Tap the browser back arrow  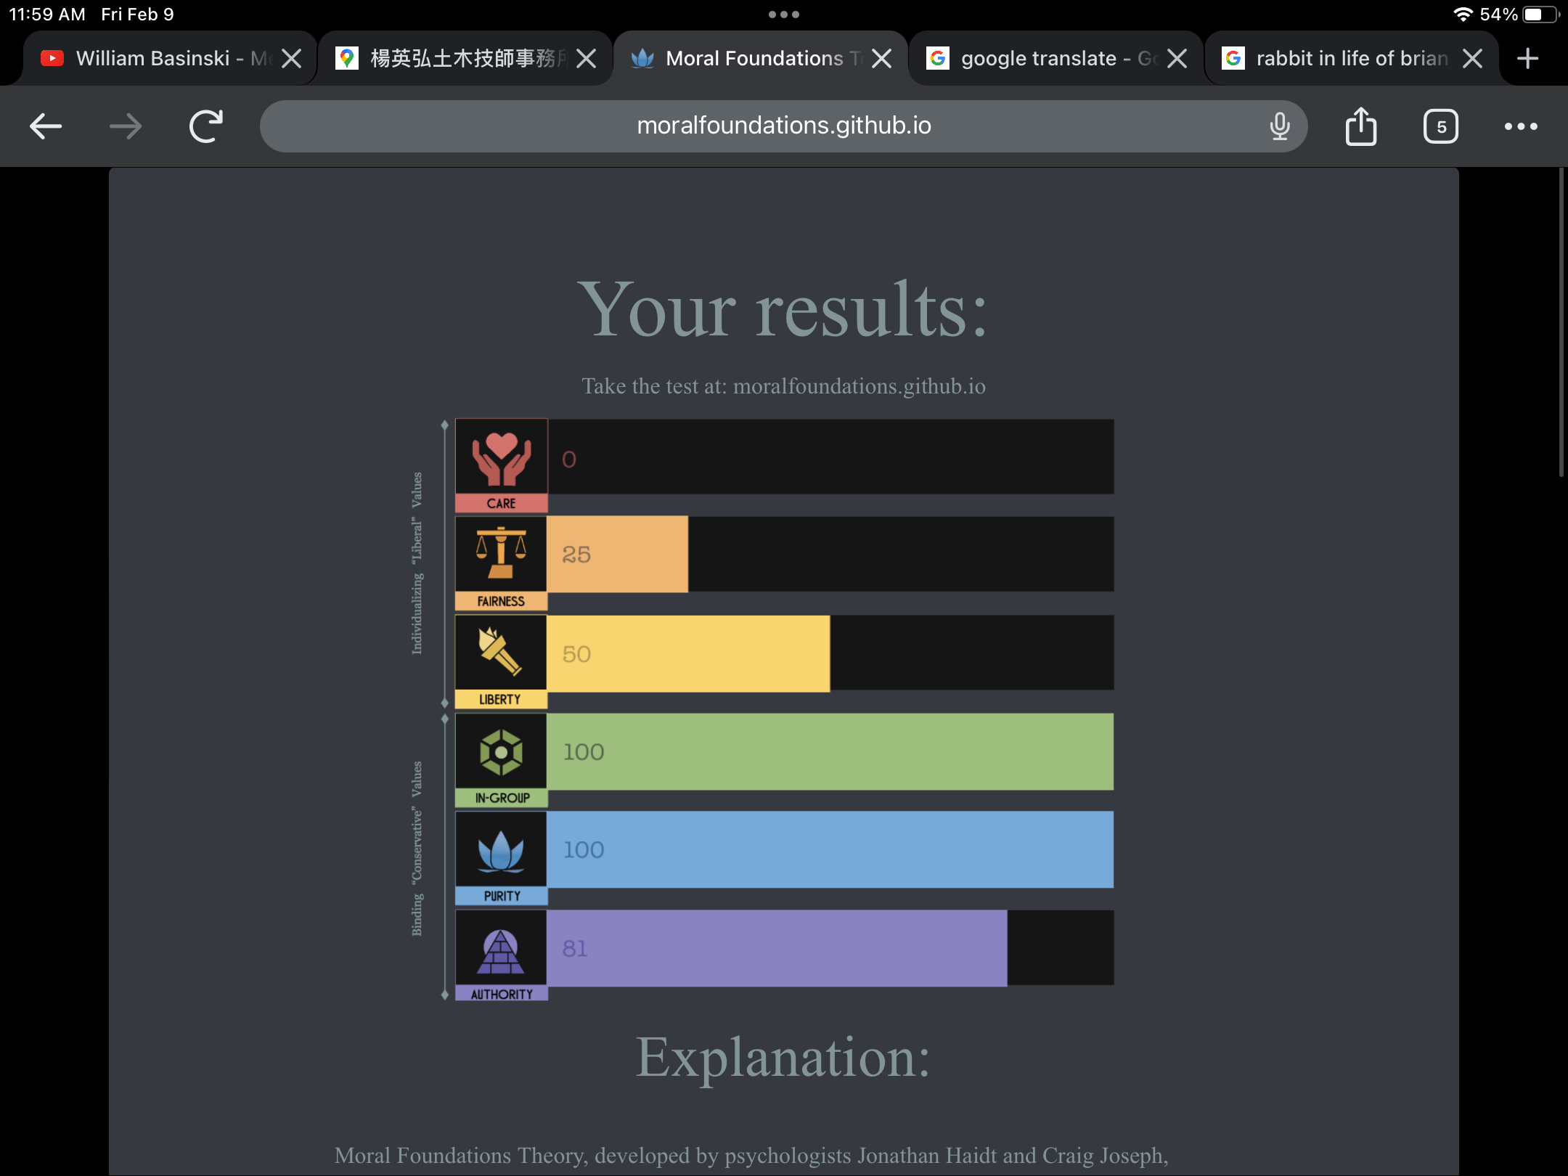click(46, 126)
